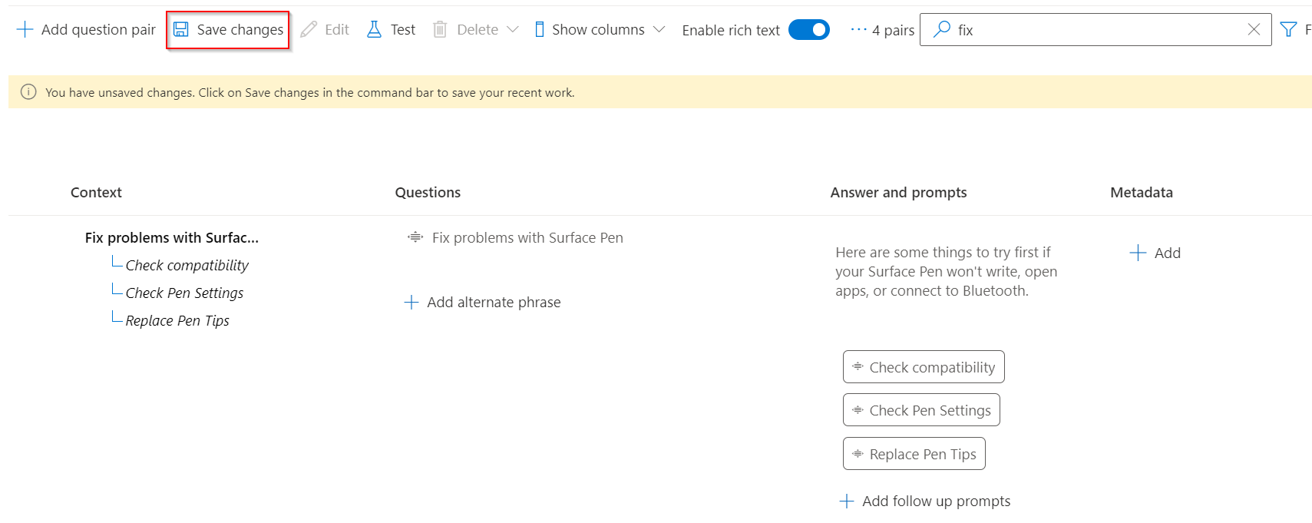Select Replace Pen Tips tree item
This screenshot has width=1312, height=523.
(177, 321)
